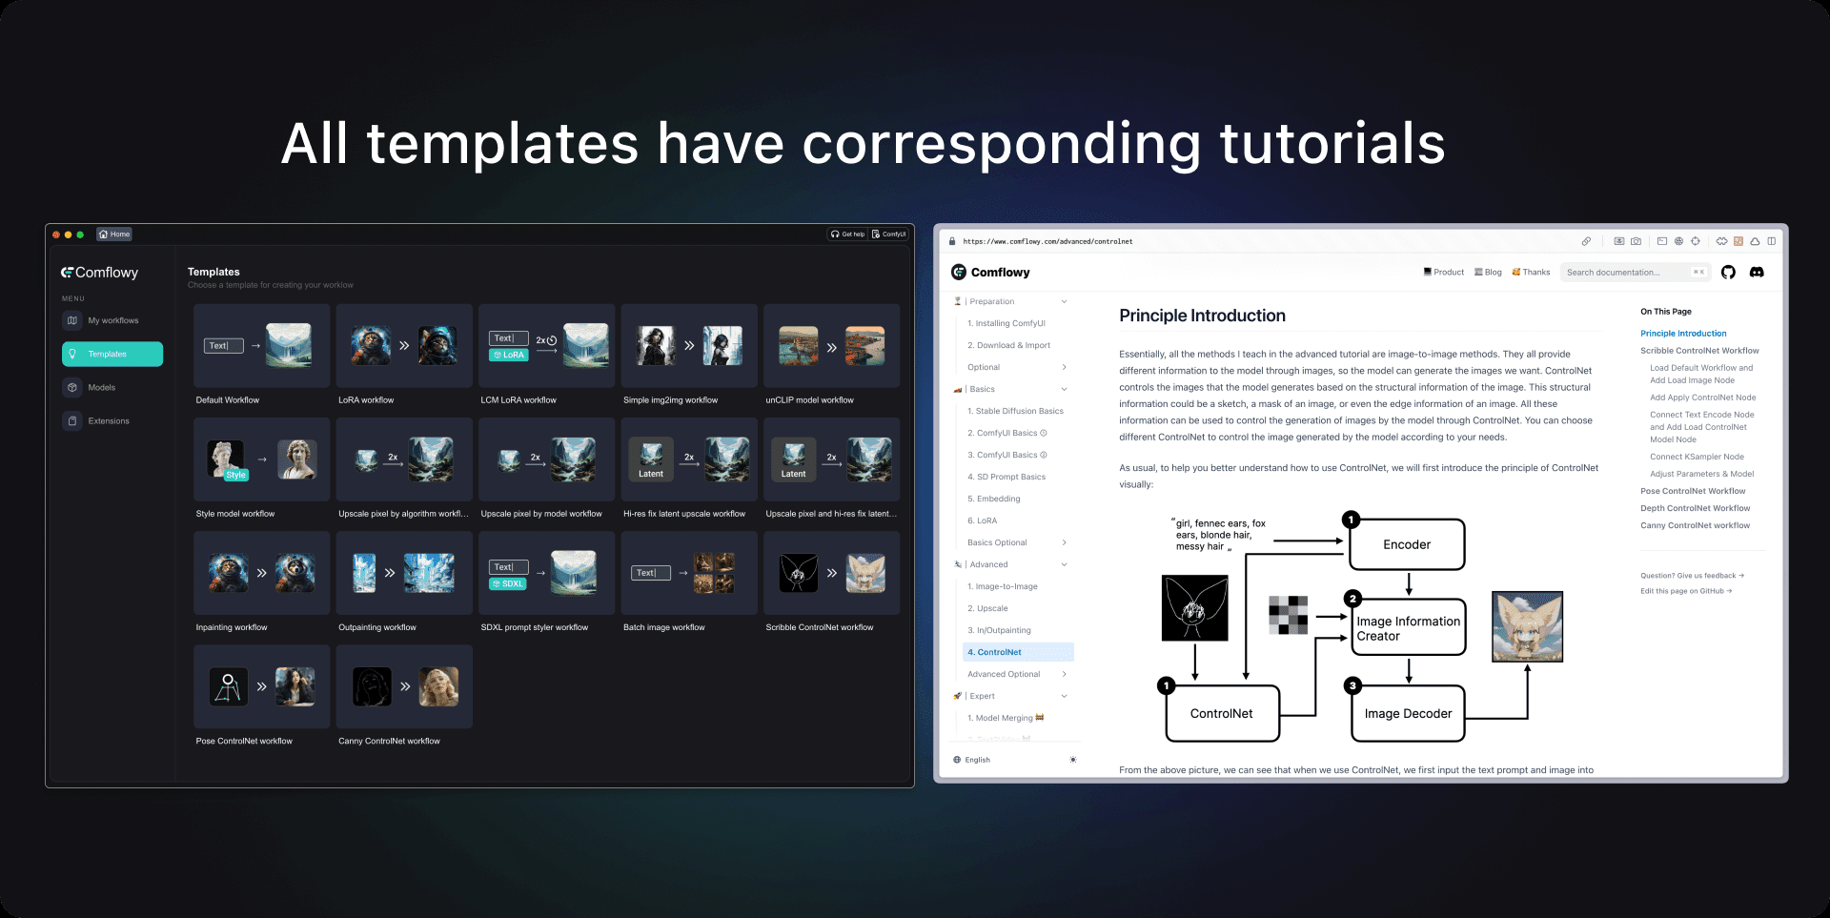This screenshot has height=918, width=1830.
Task: Click the Comflowy logo in desktop app
Action: coord(100,273)
